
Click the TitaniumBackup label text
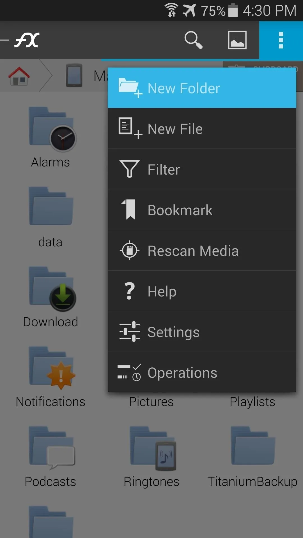click(x=252, y=482)
